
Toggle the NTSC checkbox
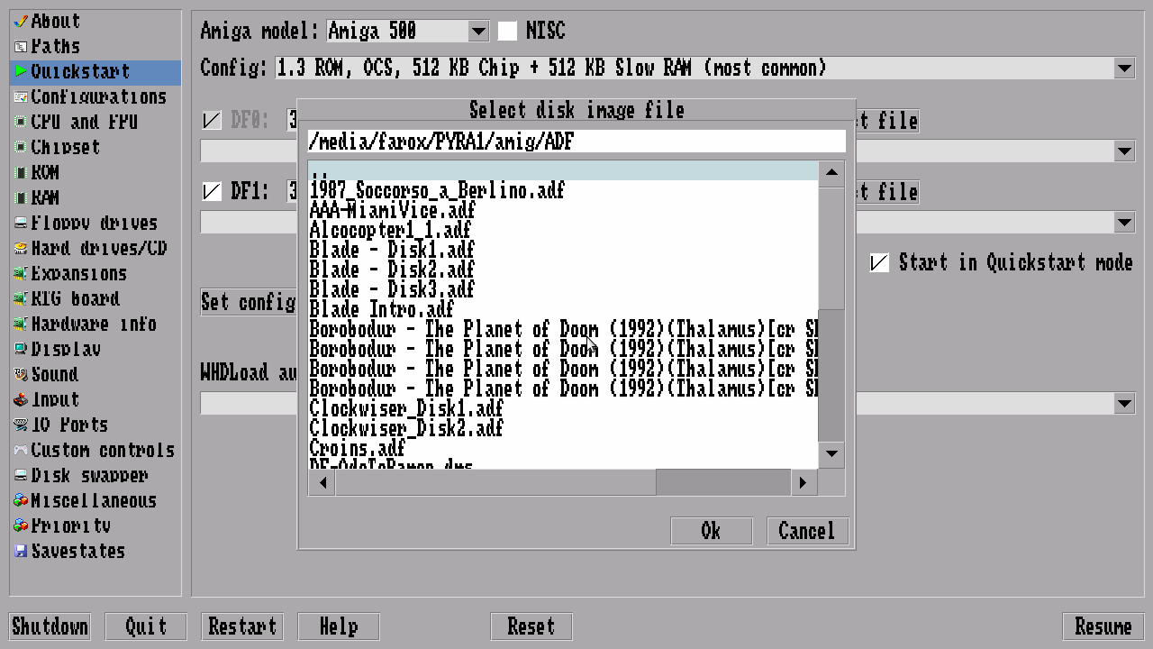click(x=508, y=31)
